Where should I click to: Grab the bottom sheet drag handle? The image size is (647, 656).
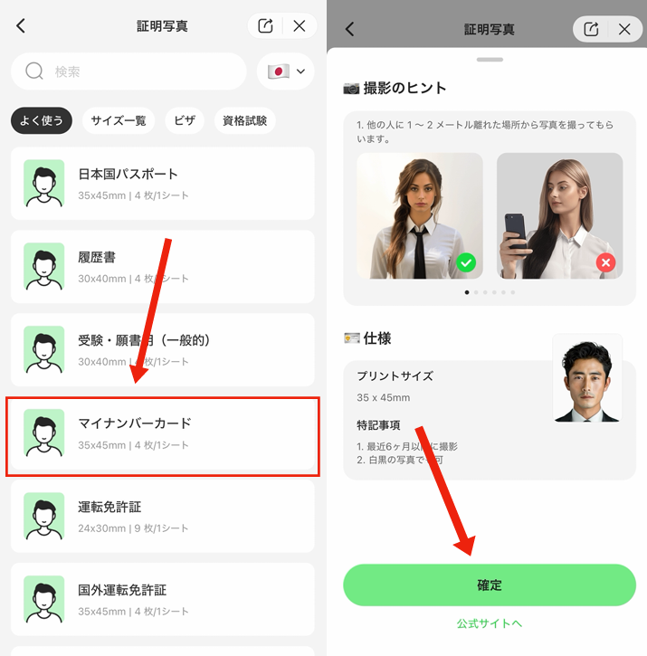(x=490, y=60)
